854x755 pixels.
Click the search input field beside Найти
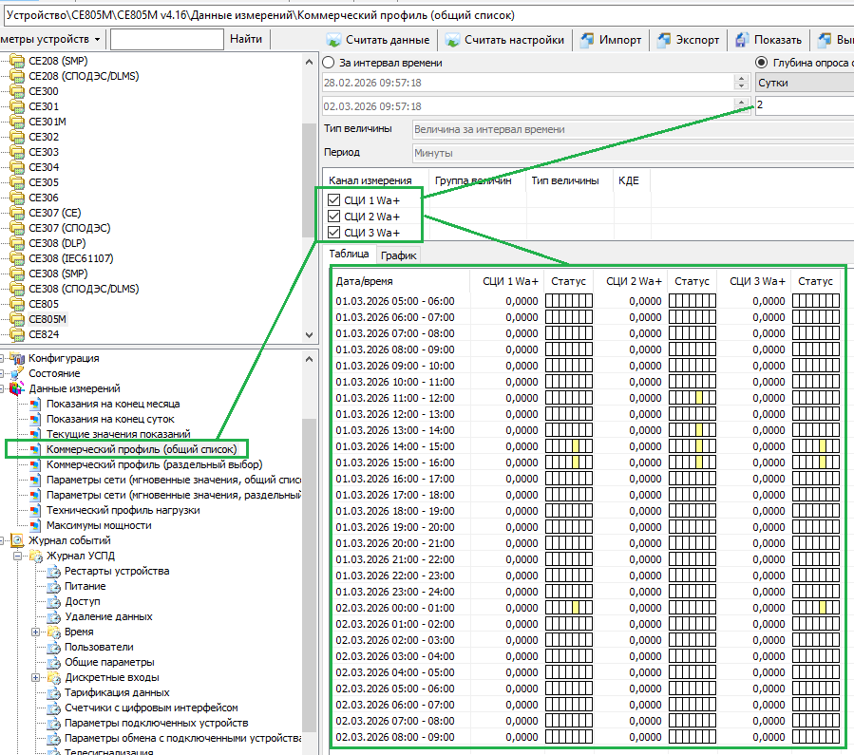(x=165, y=39)
